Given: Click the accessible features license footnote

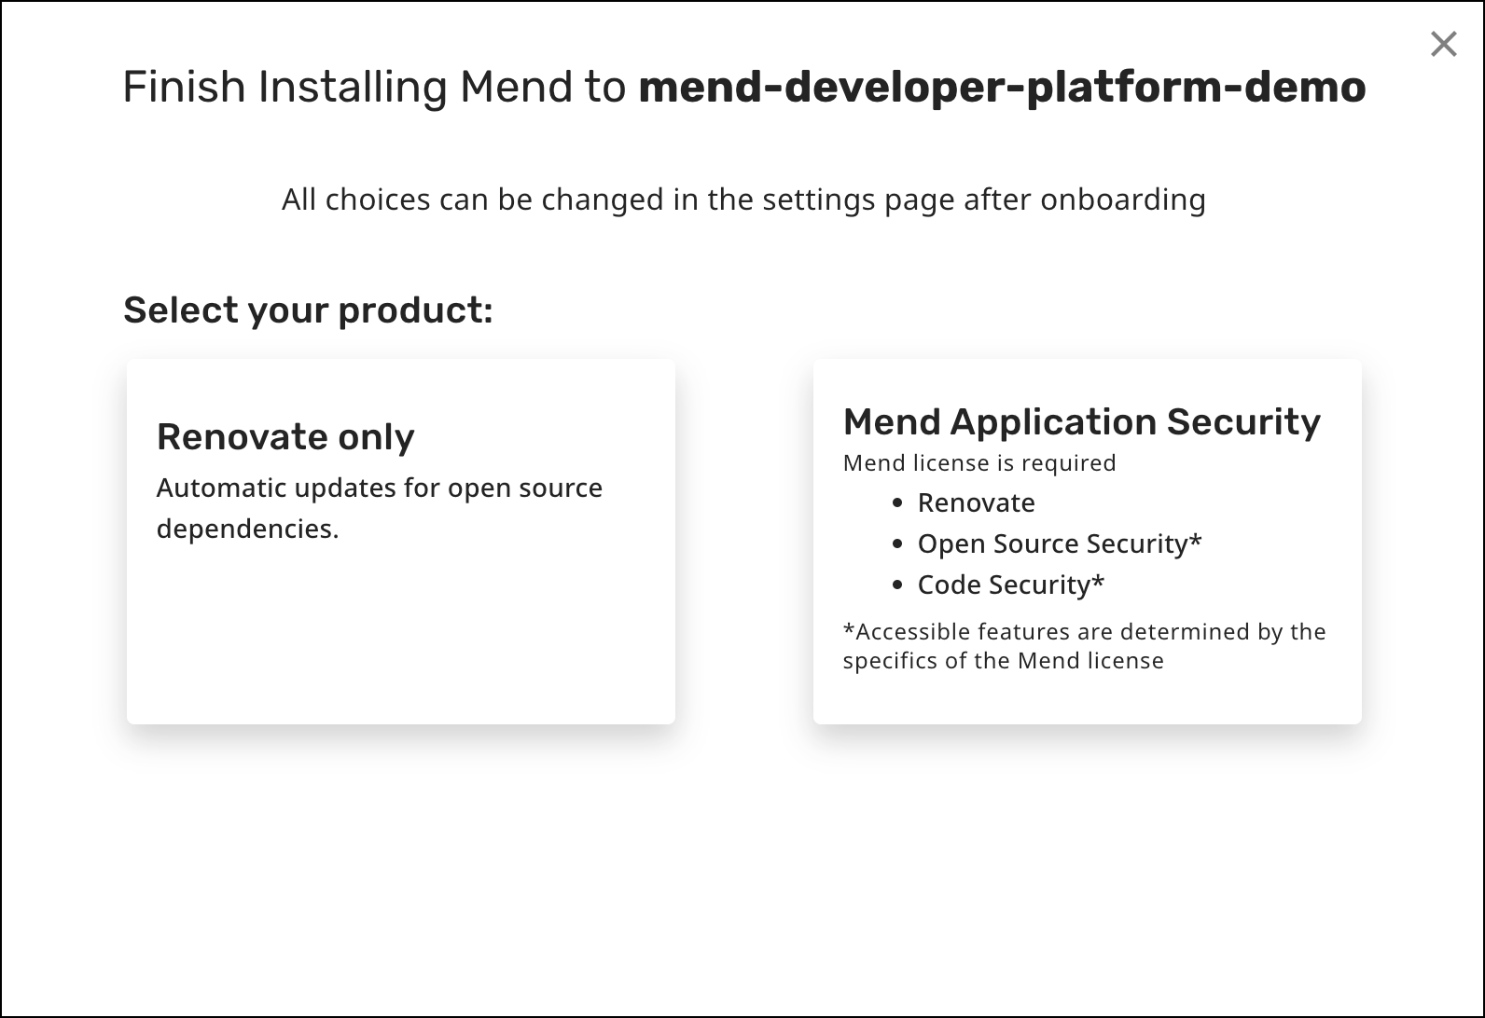Looking at the screenshot, I should pos(1083,646).
